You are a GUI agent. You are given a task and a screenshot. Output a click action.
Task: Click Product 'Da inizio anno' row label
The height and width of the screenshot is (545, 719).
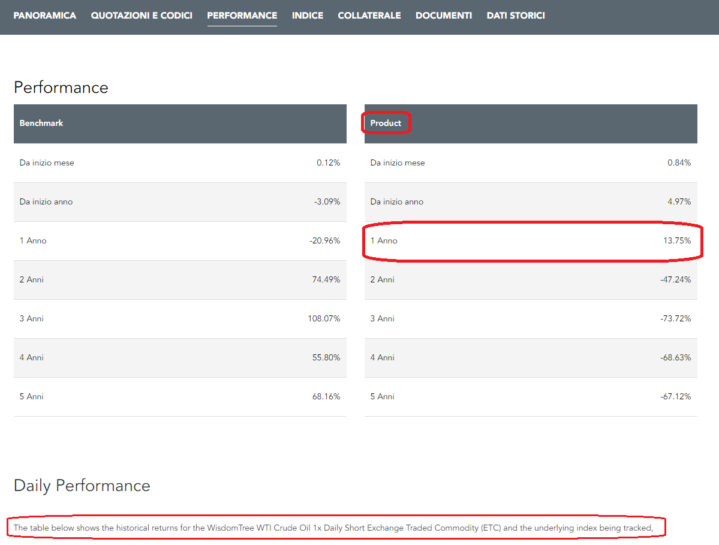[397, 201]
